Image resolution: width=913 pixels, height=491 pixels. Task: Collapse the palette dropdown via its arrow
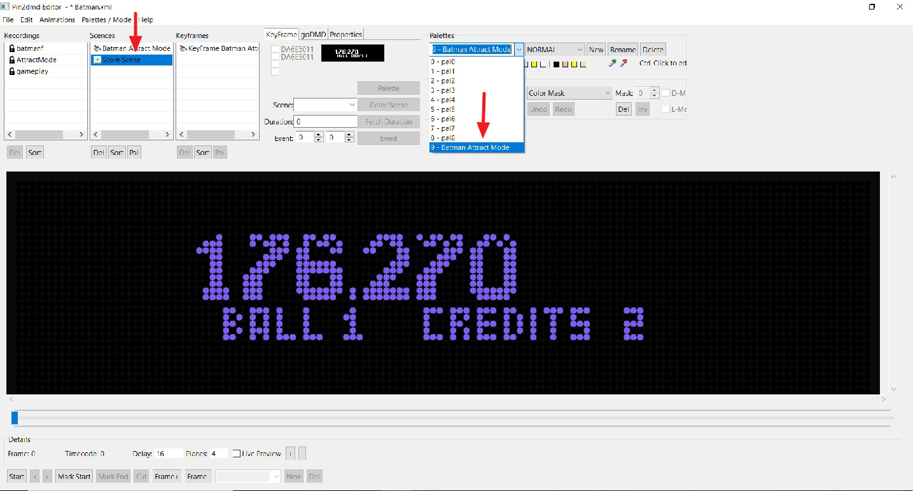pyautogui.click(x=519, y=49)
